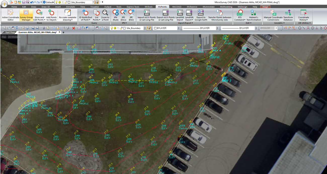327x174 pixels.
Task: Select the perpendicular snap icon
Action: point(317,28)
